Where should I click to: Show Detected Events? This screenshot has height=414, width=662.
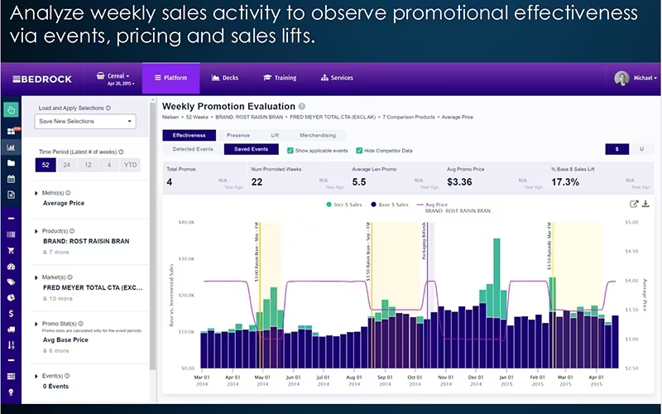[193, 149]
